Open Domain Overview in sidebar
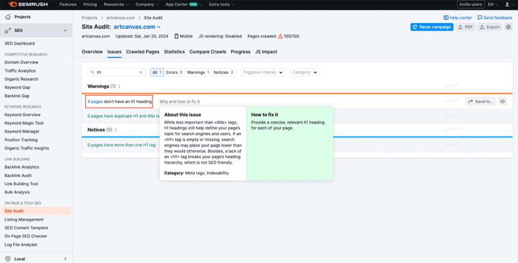Screen dimensions: 518x263 (21, 62)
